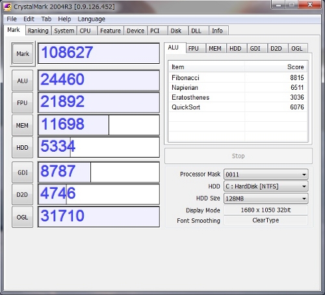Click the Item column header
This screenshot has width=325, height=295.
(x=207, y=67)
